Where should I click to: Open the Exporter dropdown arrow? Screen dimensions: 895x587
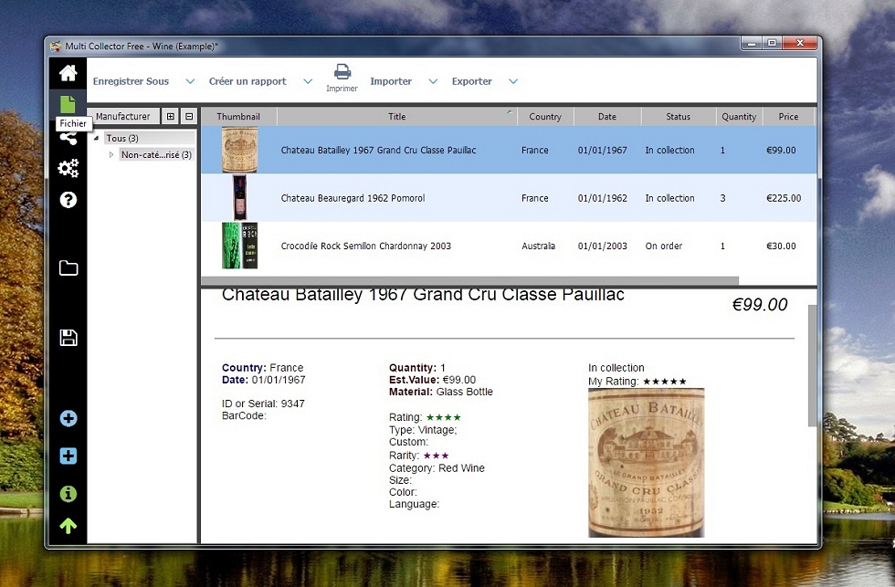coord(513,81)
